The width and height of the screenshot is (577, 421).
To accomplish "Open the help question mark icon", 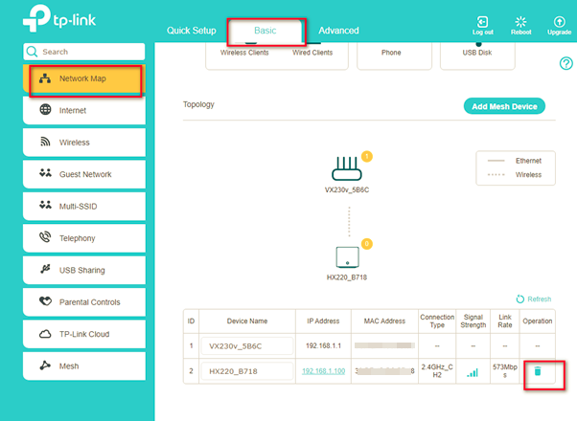I will pos(565,63).
